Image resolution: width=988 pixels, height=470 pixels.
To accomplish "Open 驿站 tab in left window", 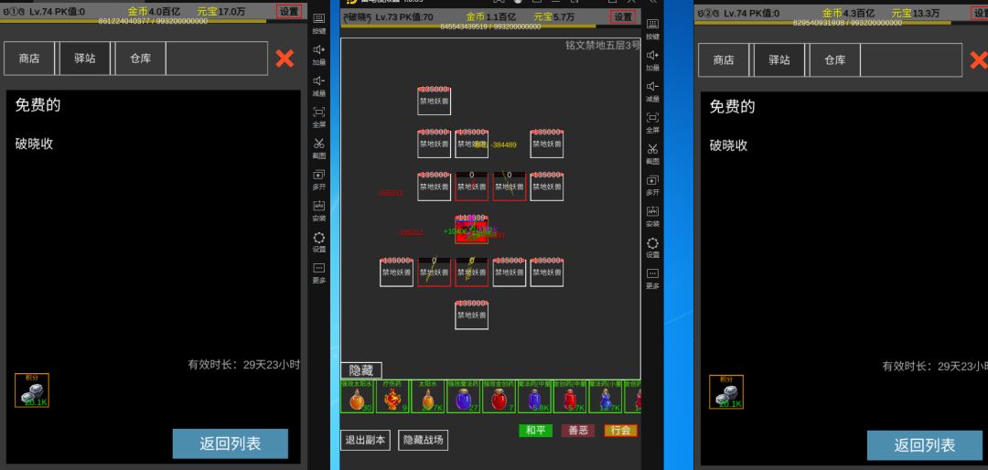I will 85,59.
